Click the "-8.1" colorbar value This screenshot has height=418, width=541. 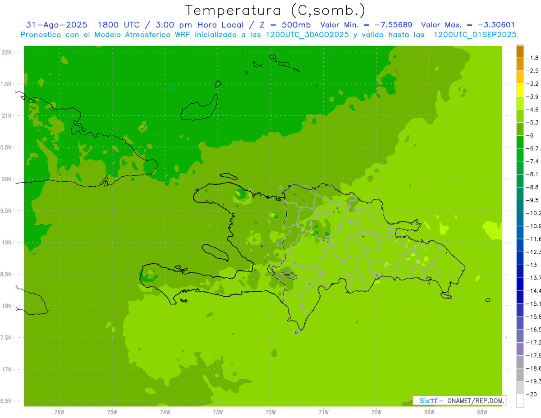[x=533, y=174]
